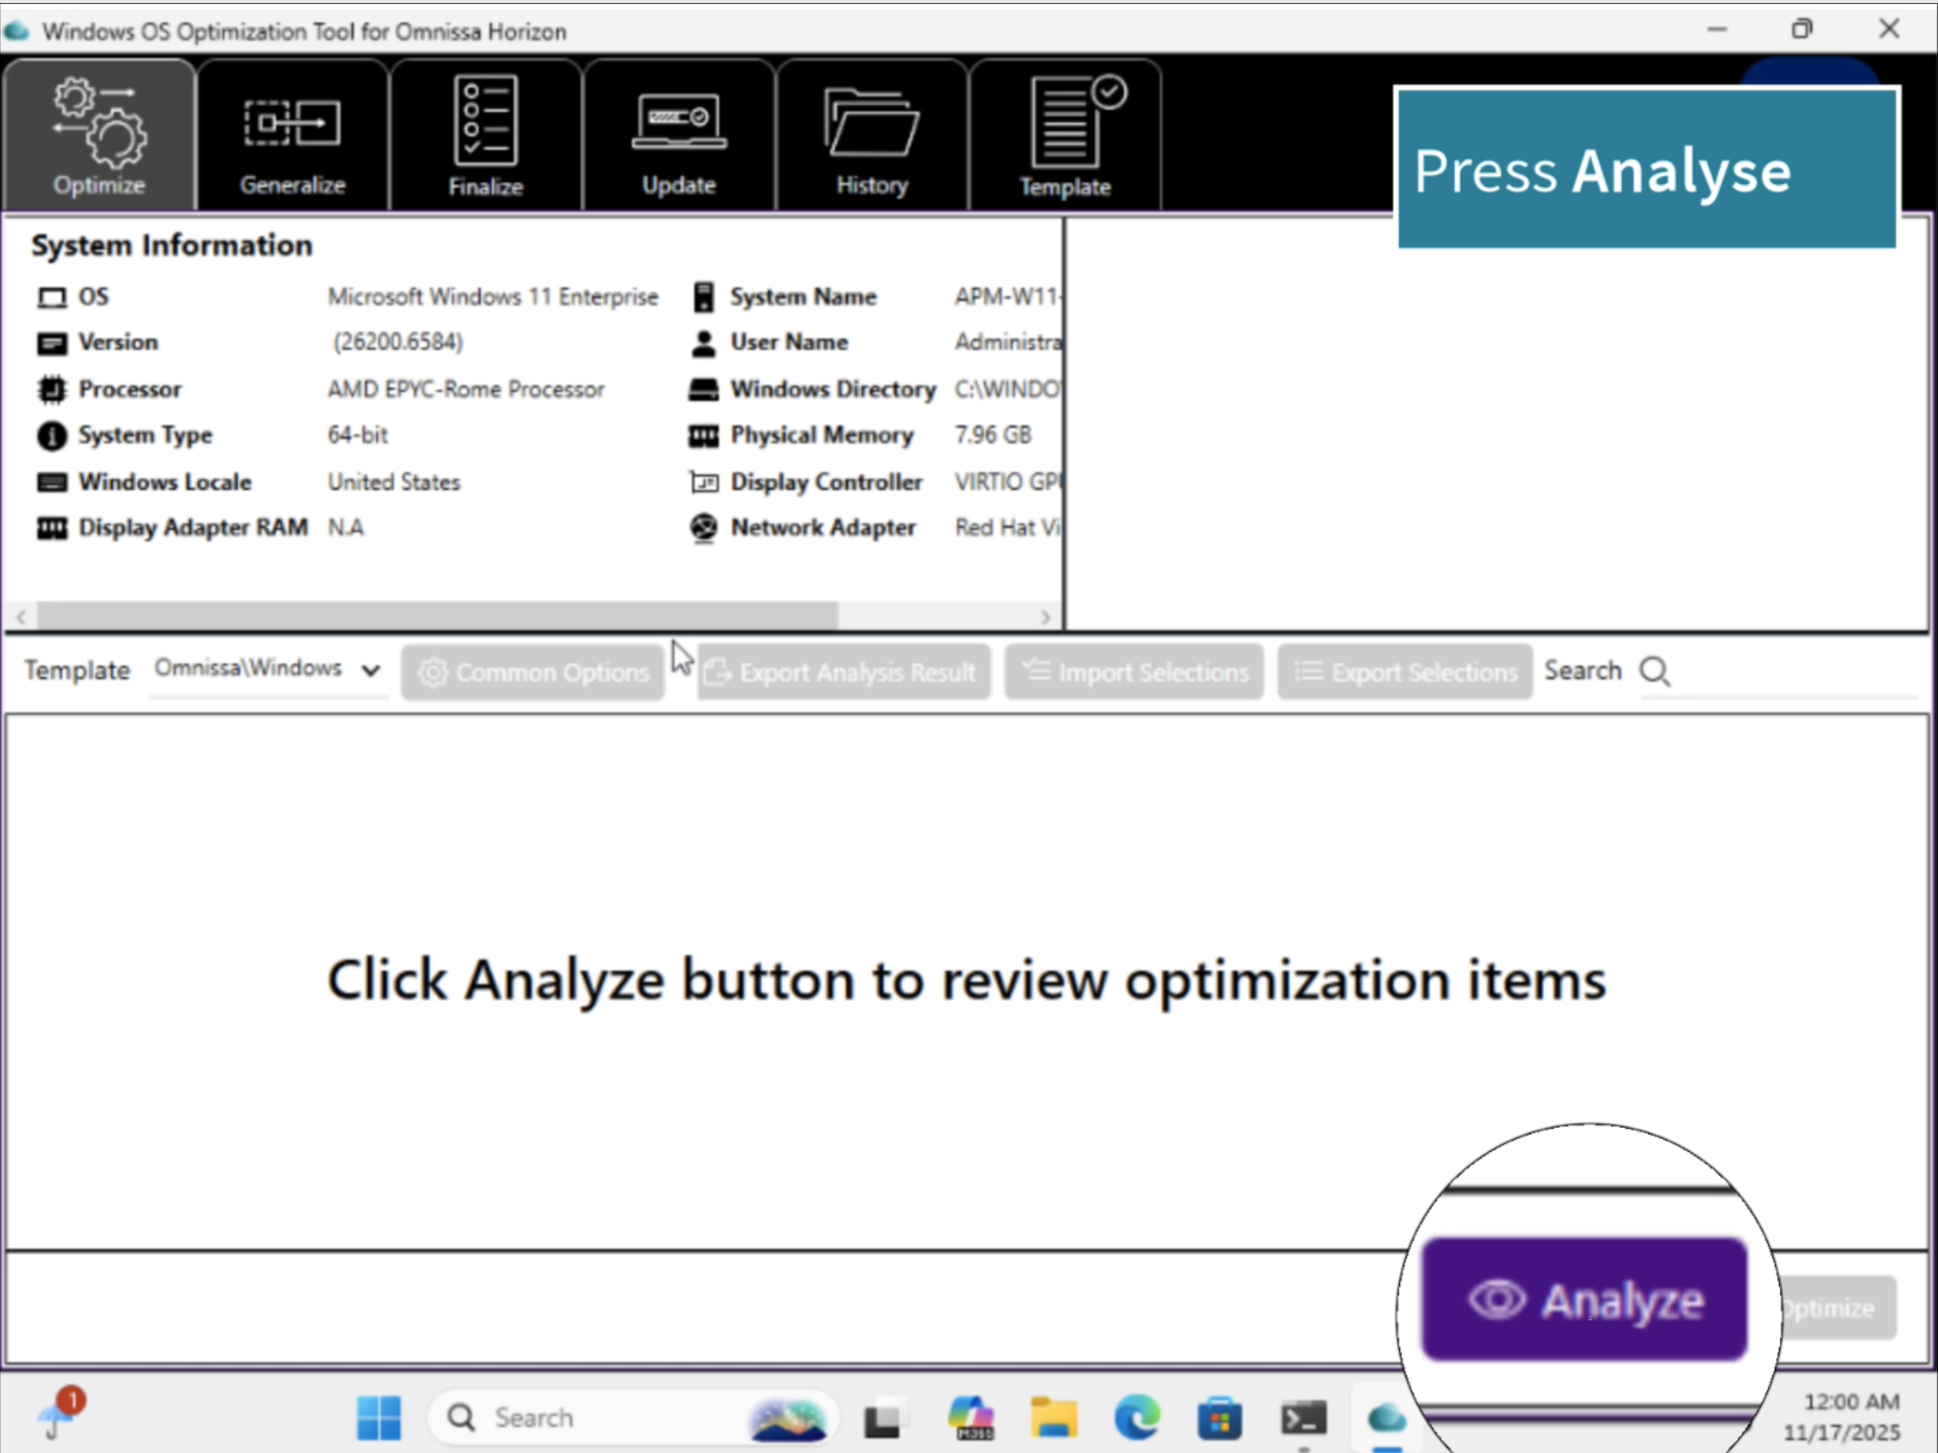Click System Information horizontal scrollbar thumb
The width and height of the screenshot is (1938, 1453).
click(x=437, y=616)
